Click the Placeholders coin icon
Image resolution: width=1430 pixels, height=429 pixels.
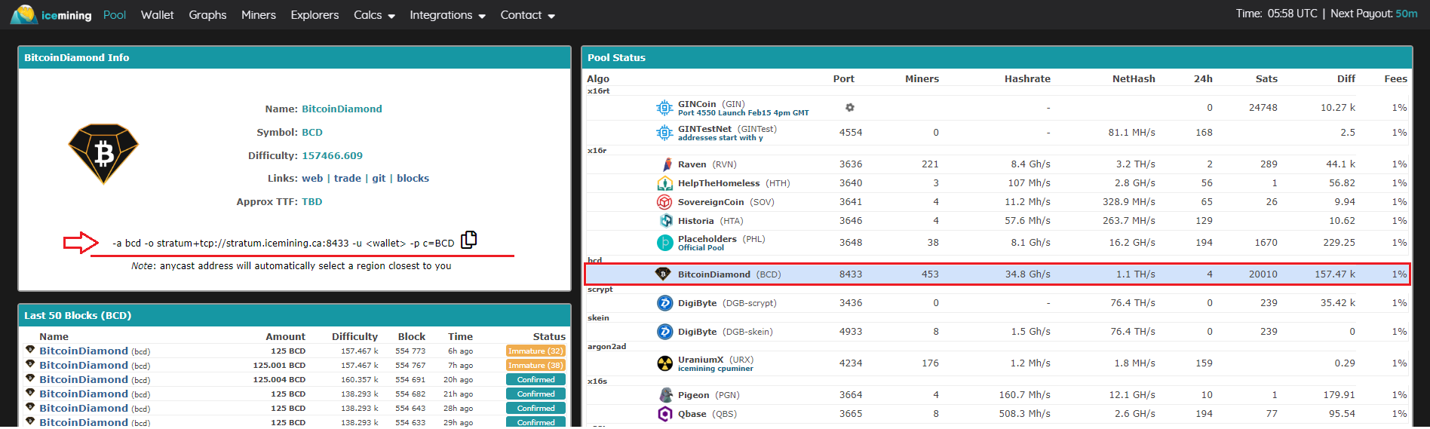tap(664, 243)
